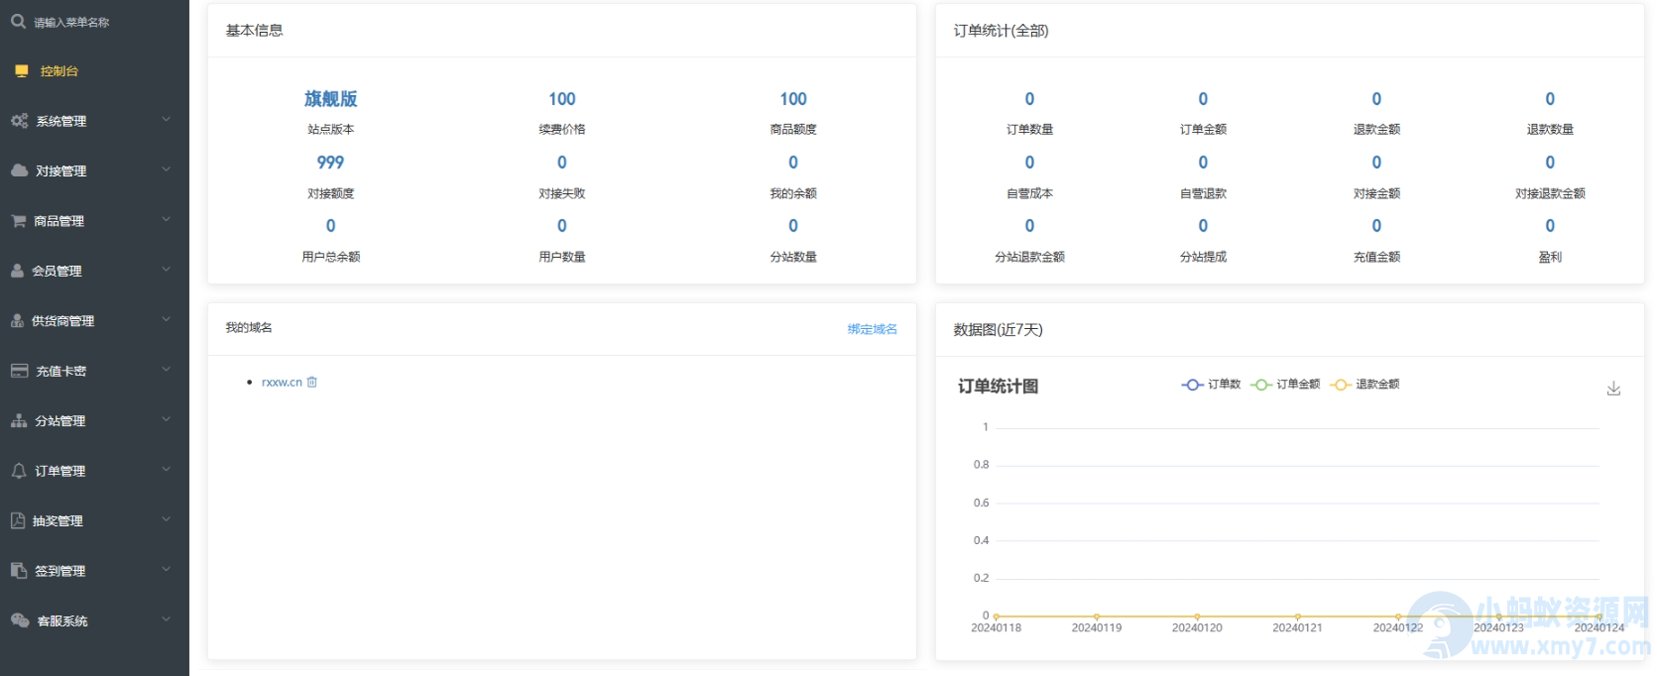Screen dimensions: 1657x676
Task: Expand the 供货商管理 submenu chevron
Action: pyautogui.click(x=167, y=319)
